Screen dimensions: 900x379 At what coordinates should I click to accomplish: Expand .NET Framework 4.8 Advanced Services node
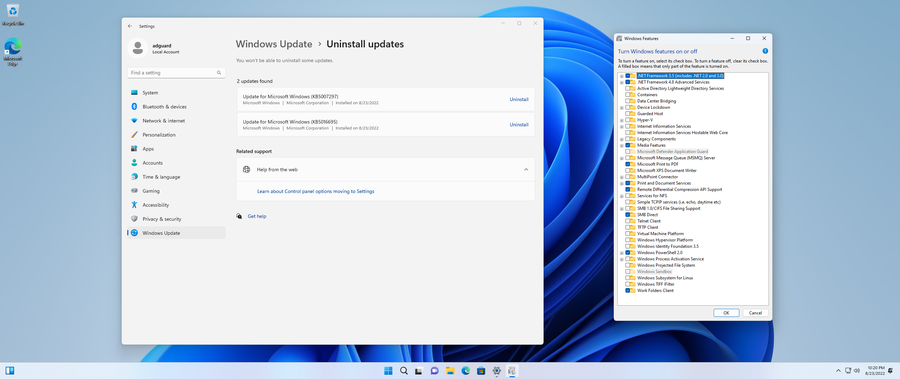pyautogui.click(x=622, y=82)
